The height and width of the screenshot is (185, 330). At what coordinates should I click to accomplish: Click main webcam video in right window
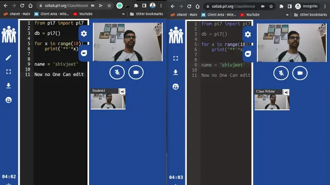coord(292,43)
